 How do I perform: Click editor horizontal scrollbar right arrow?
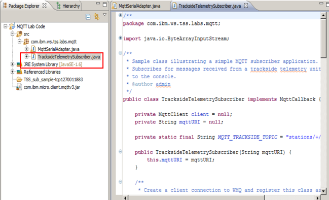[318, 197]
